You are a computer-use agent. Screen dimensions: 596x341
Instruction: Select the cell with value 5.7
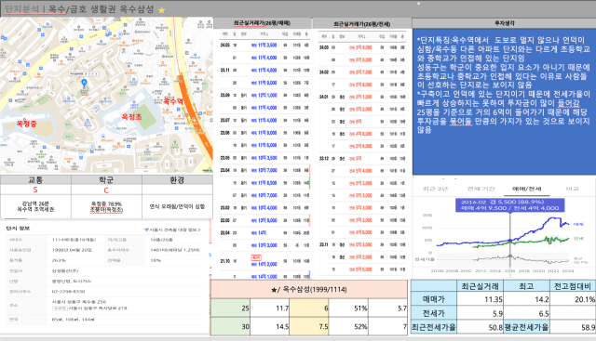point(388,308)
